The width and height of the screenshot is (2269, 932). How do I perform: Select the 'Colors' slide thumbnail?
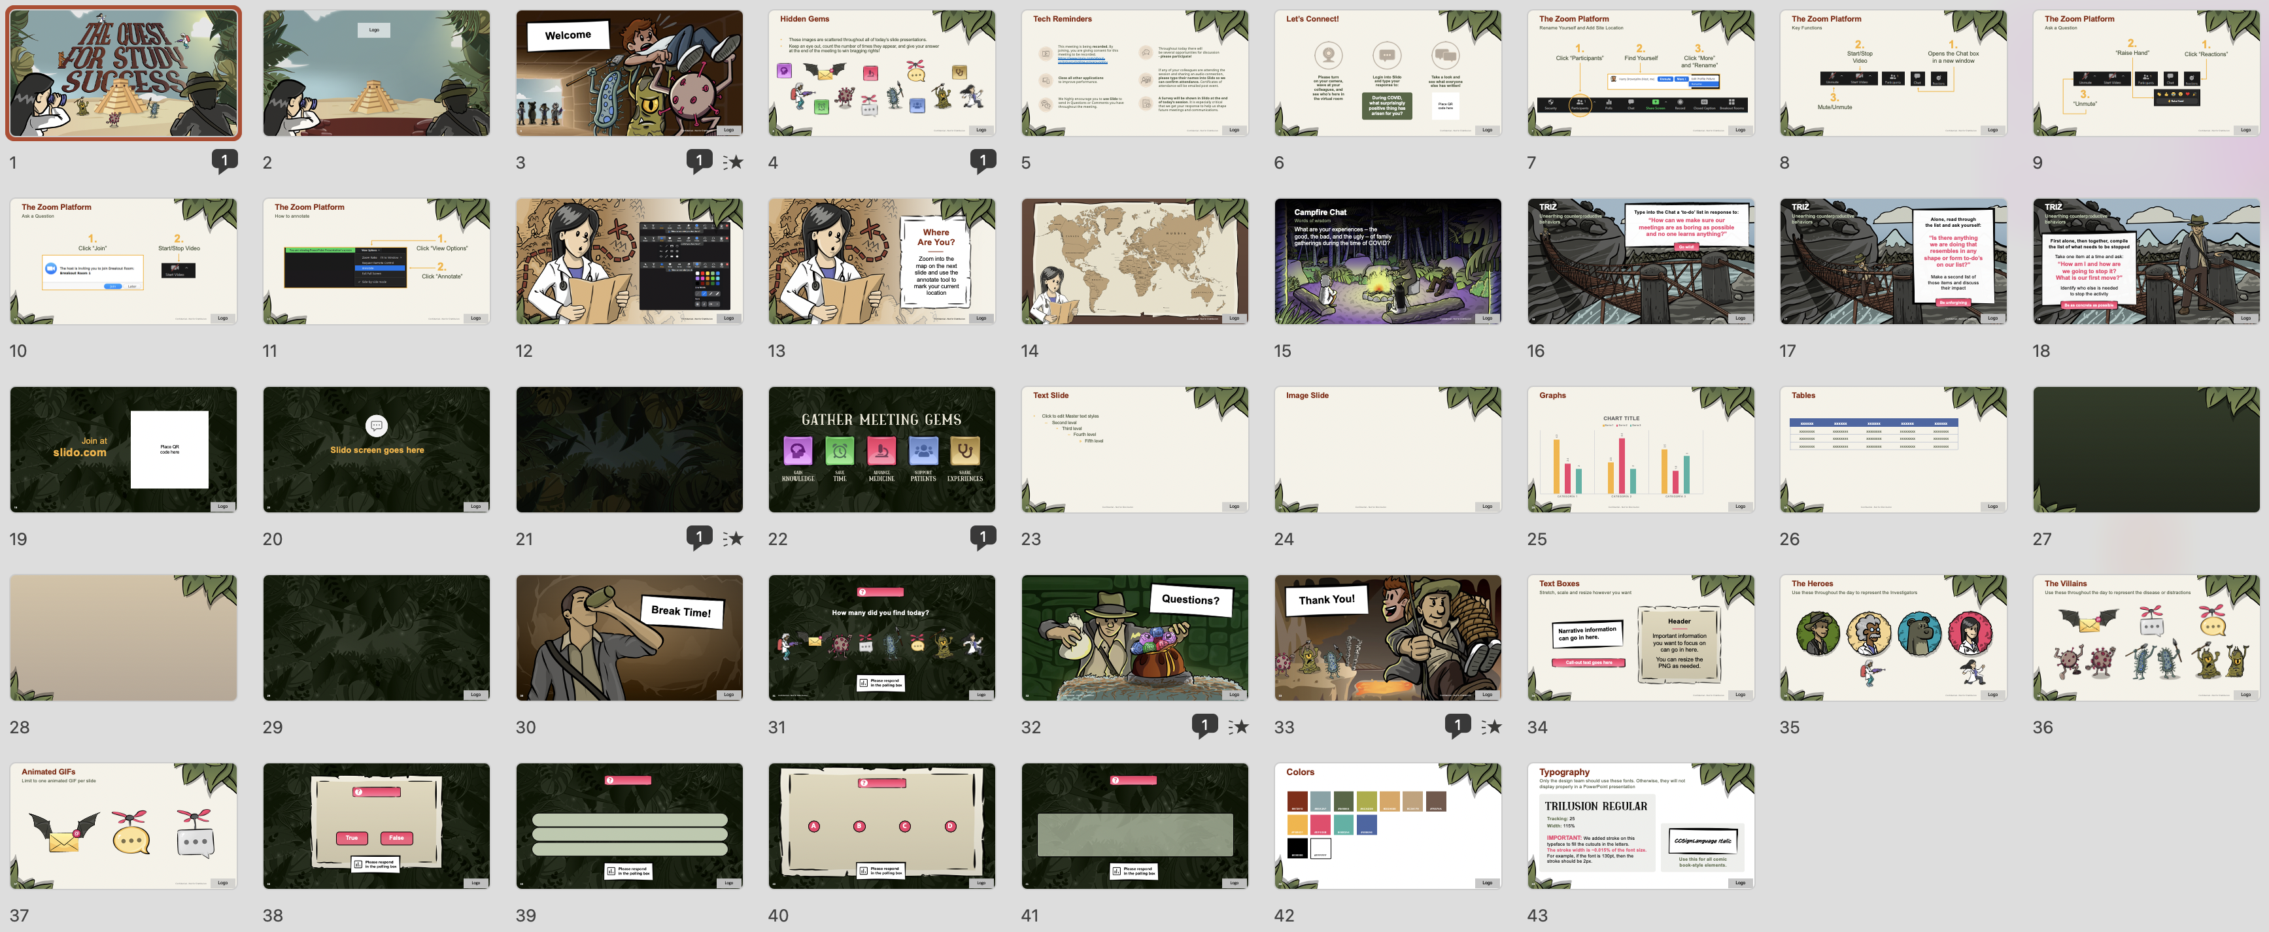tap(1388, 826)
